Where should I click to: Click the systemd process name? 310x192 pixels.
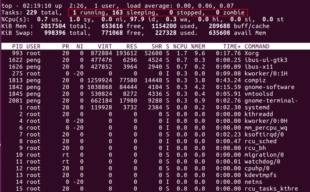click(x=257, y=107)
